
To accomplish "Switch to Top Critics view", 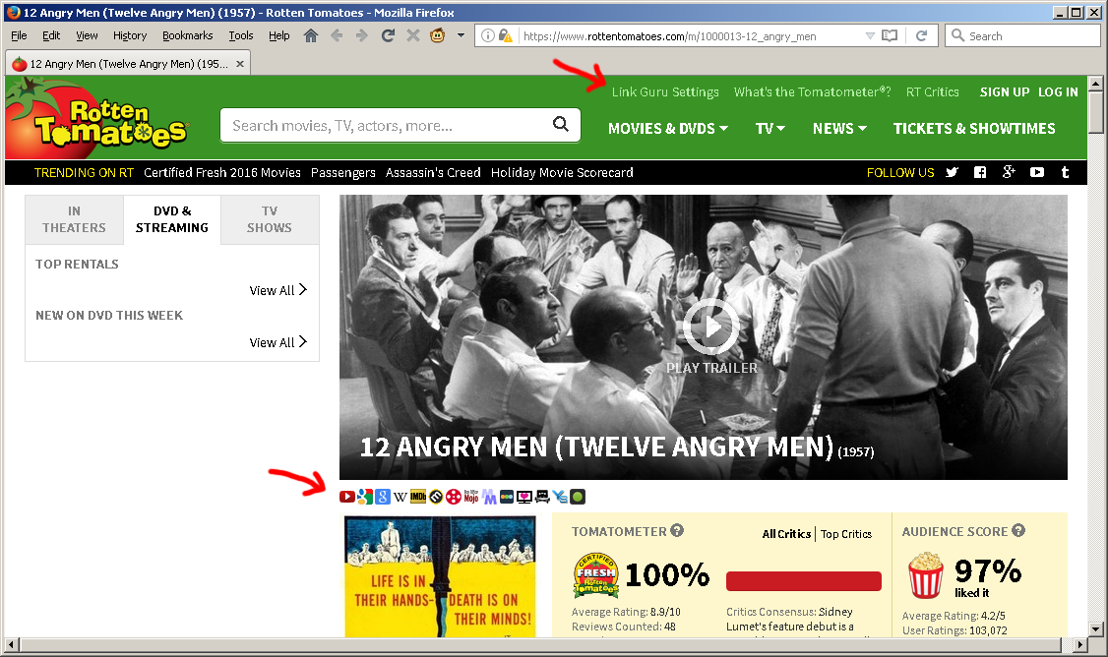I will (x=846, y=534).
